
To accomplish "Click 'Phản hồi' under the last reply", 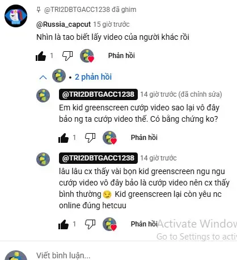I will coord(144,224).
